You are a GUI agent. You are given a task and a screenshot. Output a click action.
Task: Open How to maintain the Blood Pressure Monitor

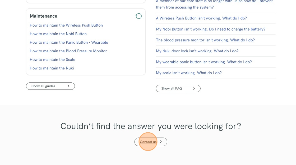pyautogui.click(x=68, y=51)
